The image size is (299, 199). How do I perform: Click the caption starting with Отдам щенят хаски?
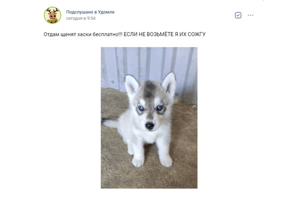pyautogui.click(x=125, y=34)
